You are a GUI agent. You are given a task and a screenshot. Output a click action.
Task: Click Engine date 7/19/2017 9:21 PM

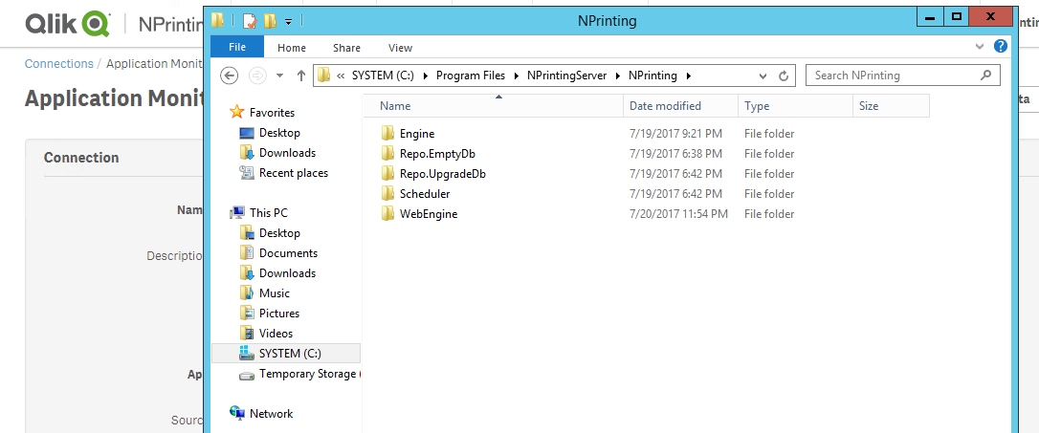675,134
